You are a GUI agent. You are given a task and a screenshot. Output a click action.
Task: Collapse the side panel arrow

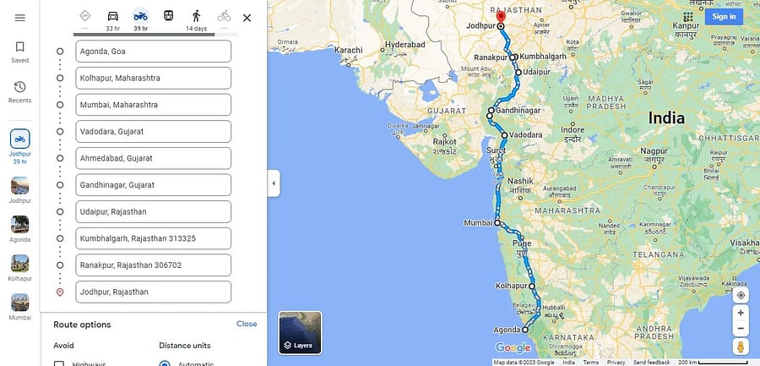(274, 183)
